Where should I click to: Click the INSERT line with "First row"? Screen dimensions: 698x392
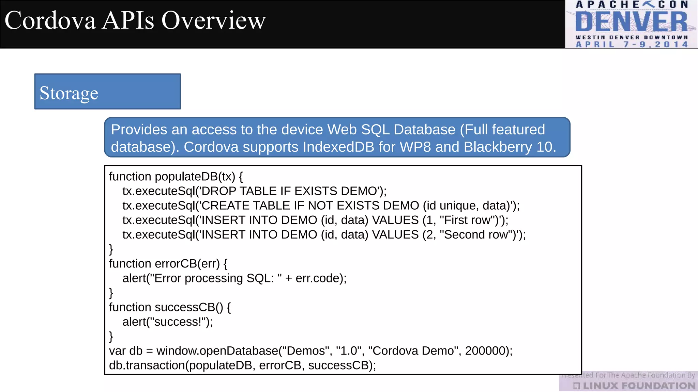[x=315, y=220]
